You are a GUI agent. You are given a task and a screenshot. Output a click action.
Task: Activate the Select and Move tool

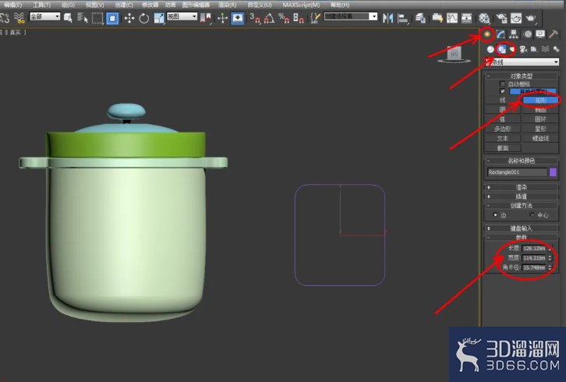click(129, 18)
